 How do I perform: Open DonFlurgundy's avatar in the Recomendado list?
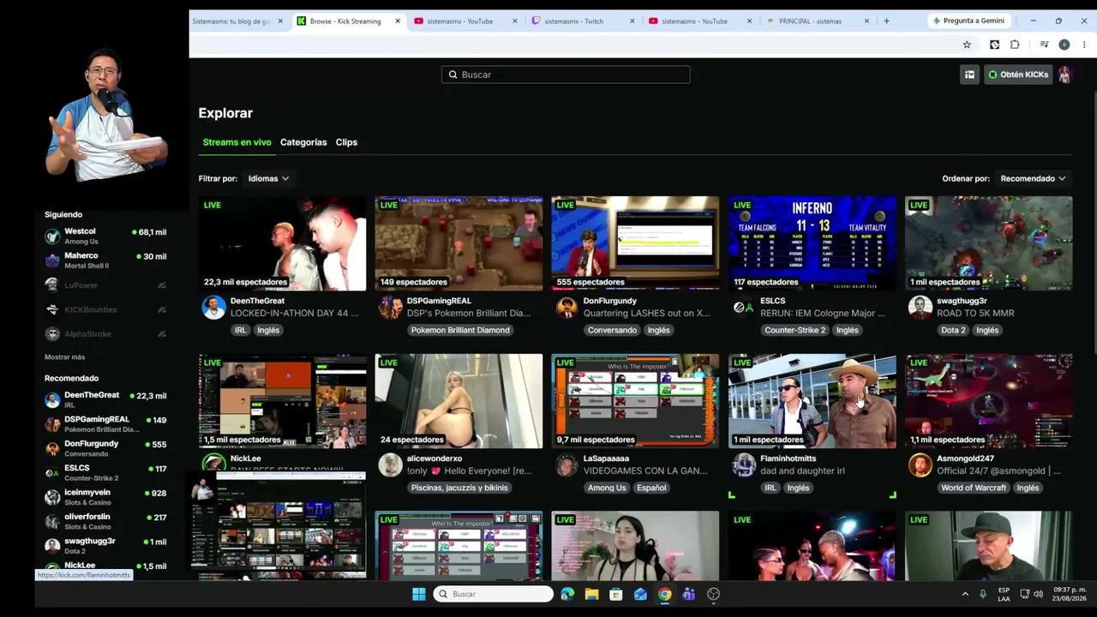52,448
